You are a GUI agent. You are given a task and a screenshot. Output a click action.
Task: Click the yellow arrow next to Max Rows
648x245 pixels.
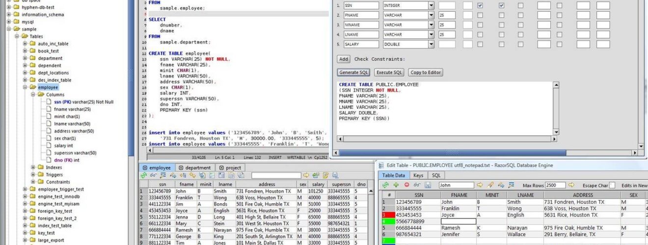click(x=571, y=185)
